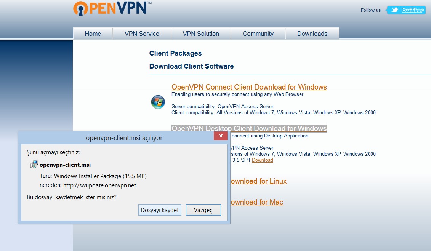Screen dimensions: 431x251
Task: Open the Community tab
Action: (x=258, y=34)
